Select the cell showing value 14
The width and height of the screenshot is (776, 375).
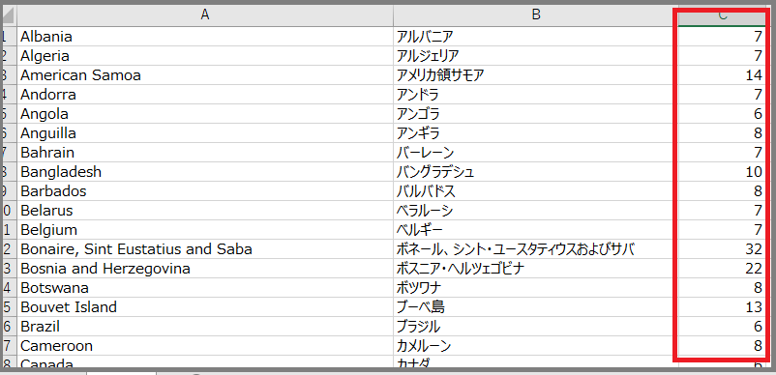click(723, 75)
